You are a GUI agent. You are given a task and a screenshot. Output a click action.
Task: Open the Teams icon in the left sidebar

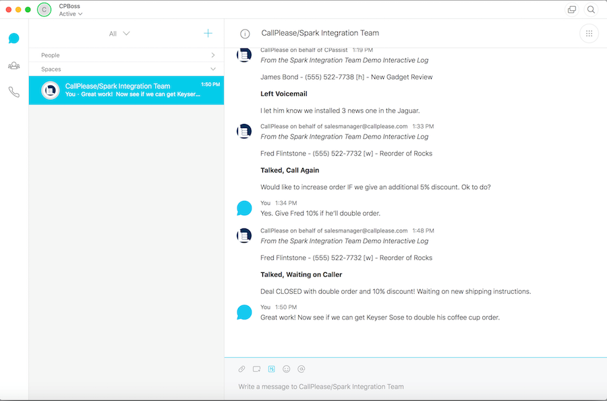(x=14, y=65)
